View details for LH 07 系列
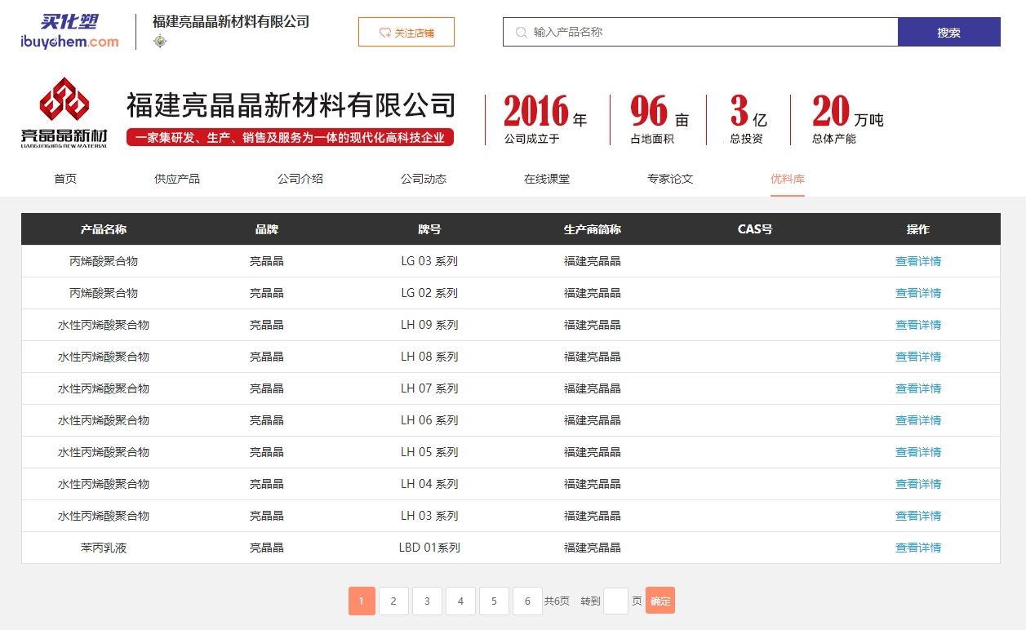This screenshot has height=630, width=1026. (x=918, y=388)
